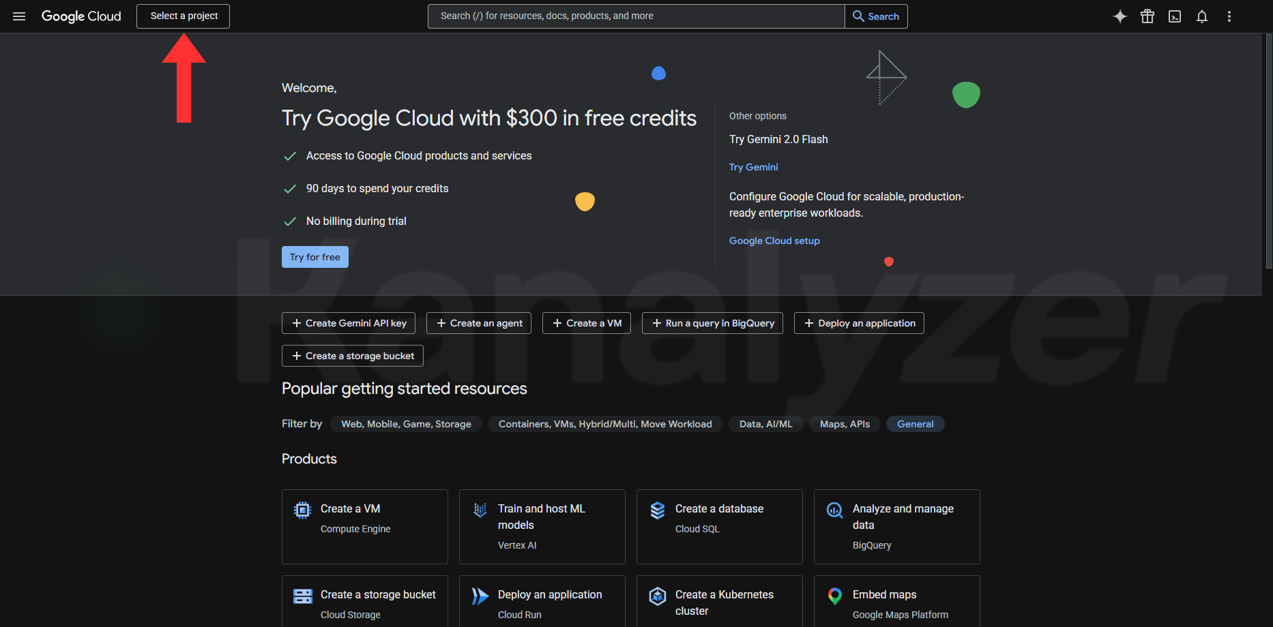
Task: Filter by Web, Mobile, Game, Storage
Action: [407, 424]
